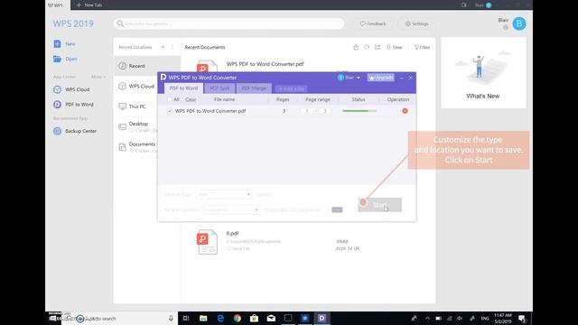Image resolution: width=578 pixels, height=325 pixels.
Task: Click the Blair user avatar
Action: (x=519, y=23)
